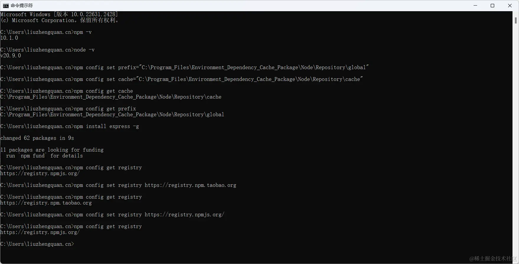Minimize the Command Prompt window
Viewport: 519px width, 264px height.
(475, 6)
